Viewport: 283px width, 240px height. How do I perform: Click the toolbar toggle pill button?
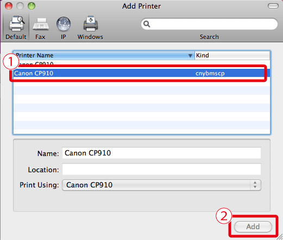[273, 6]
